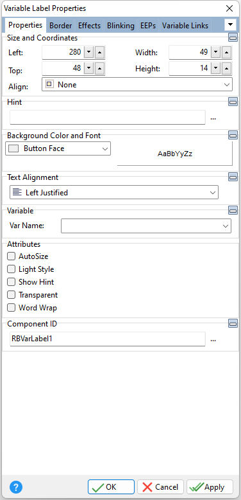Click the Apply button
241x500 pixels.
[x=210, y=487]
